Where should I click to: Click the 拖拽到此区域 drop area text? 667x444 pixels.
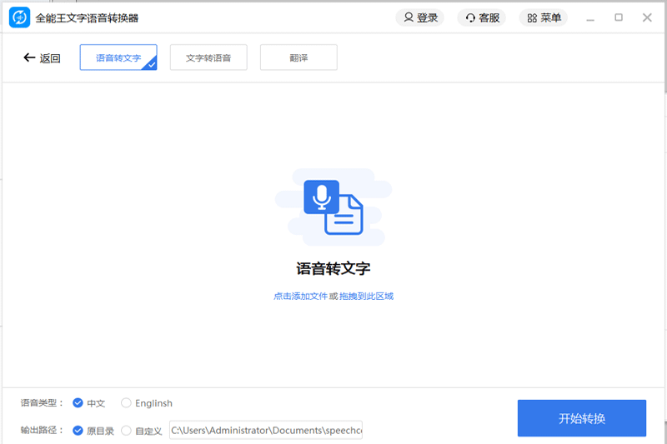coord(366,296)
